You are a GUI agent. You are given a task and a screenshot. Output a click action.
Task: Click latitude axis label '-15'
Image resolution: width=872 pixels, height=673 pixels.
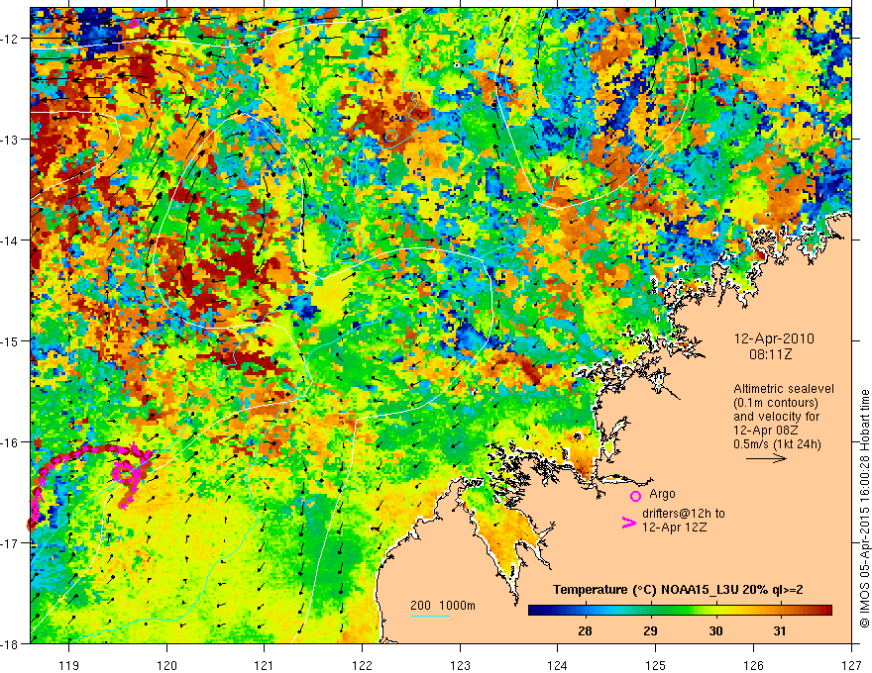click(x=10, y=340)
